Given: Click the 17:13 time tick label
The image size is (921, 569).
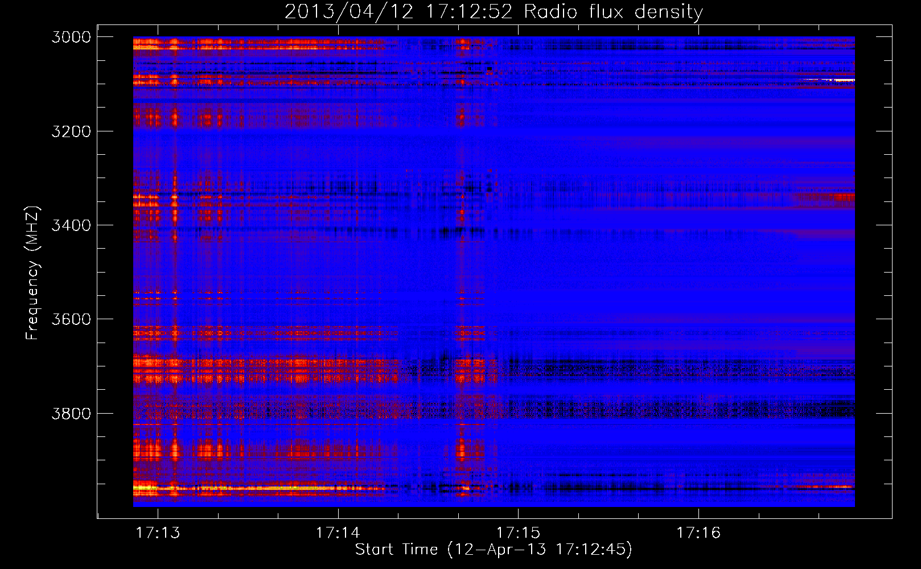Looking at the screenshot, I should click(158, 533).
